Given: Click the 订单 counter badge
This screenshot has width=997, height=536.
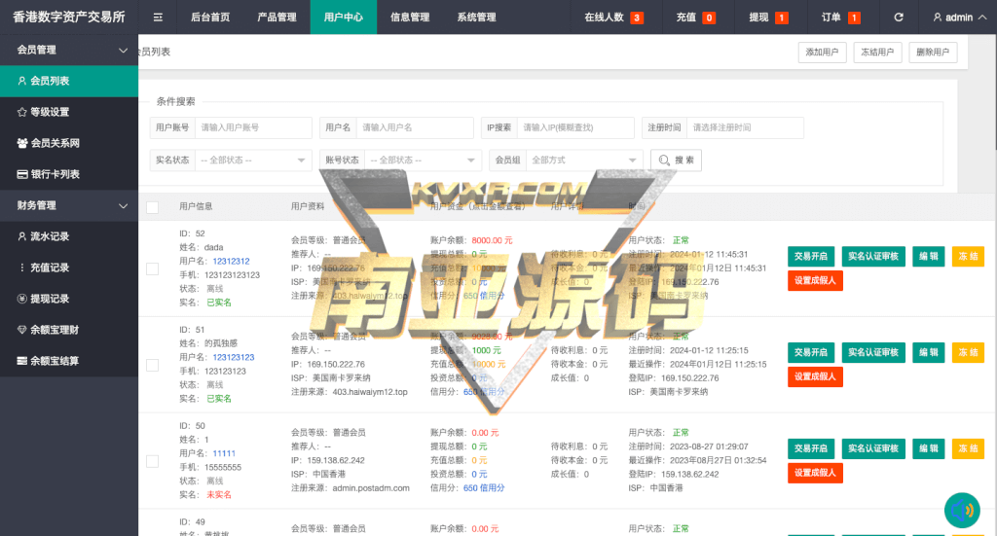Looking at the screenshot, I should [x=854, y=18].
